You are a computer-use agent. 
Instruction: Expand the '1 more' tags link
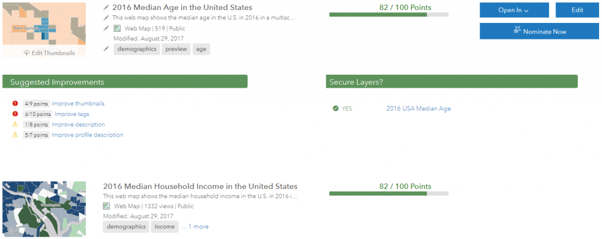tap(198, 227)
